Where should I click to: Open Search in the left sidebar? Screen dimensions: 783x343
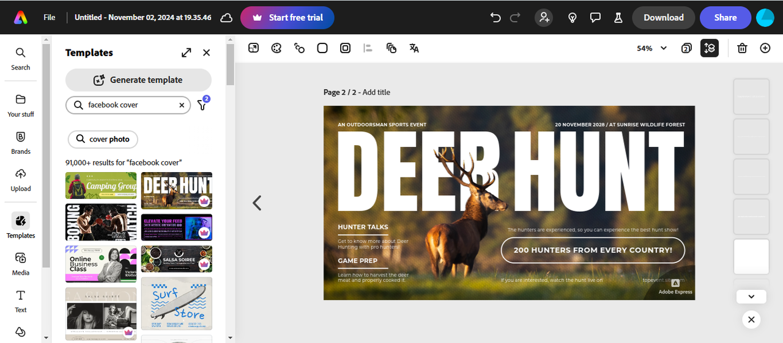click(x=21, y=59)
